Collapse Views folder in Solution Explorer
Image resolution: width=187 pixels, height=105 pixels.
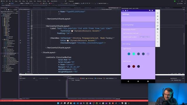pos(3,48)
